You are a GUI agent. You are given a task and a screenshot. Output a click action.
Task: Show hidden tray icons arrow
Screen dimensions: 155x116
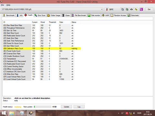click(119, 113)
